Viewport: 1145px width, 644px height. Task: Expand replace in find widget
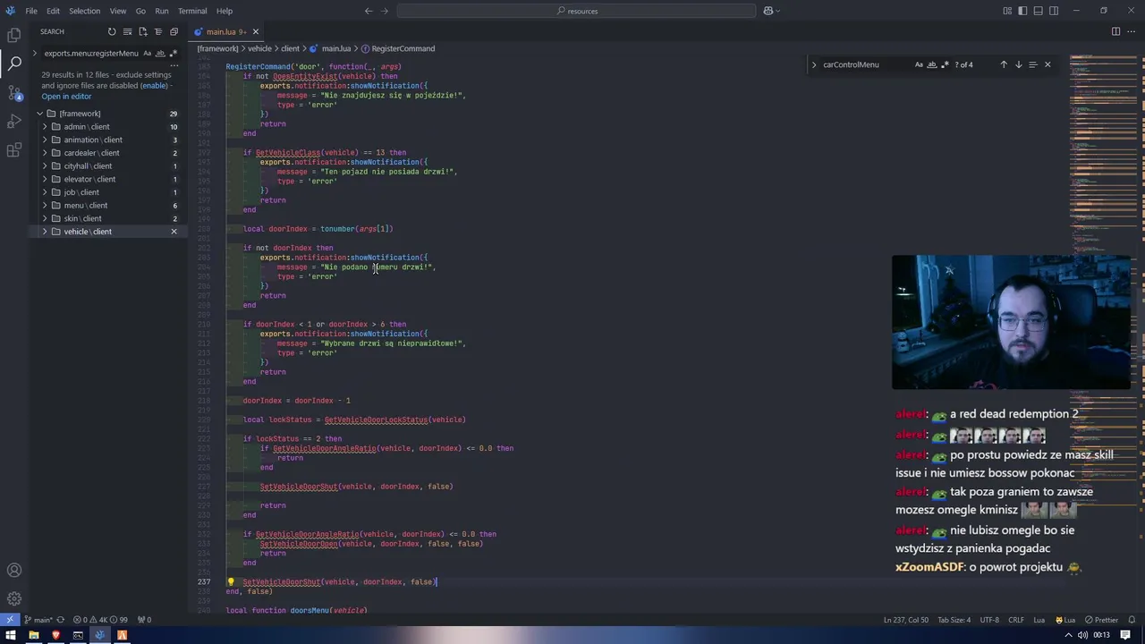coord(814,64)
